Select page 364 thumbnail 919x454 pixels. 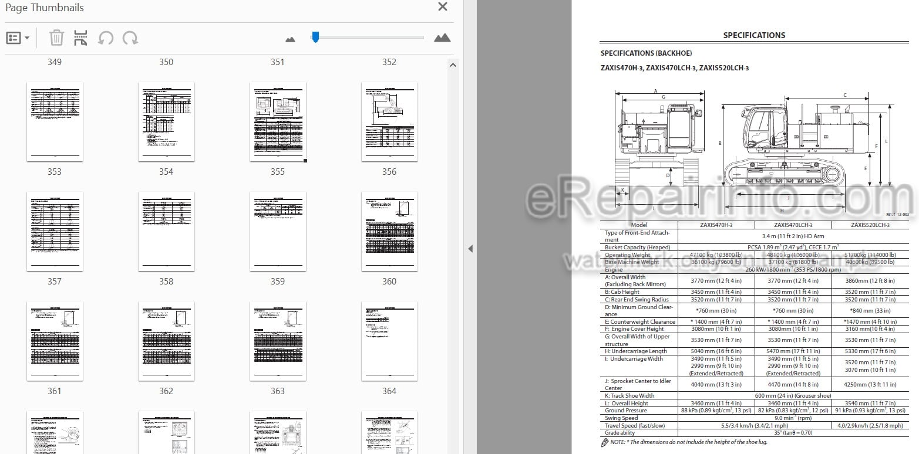click(389, 341)
